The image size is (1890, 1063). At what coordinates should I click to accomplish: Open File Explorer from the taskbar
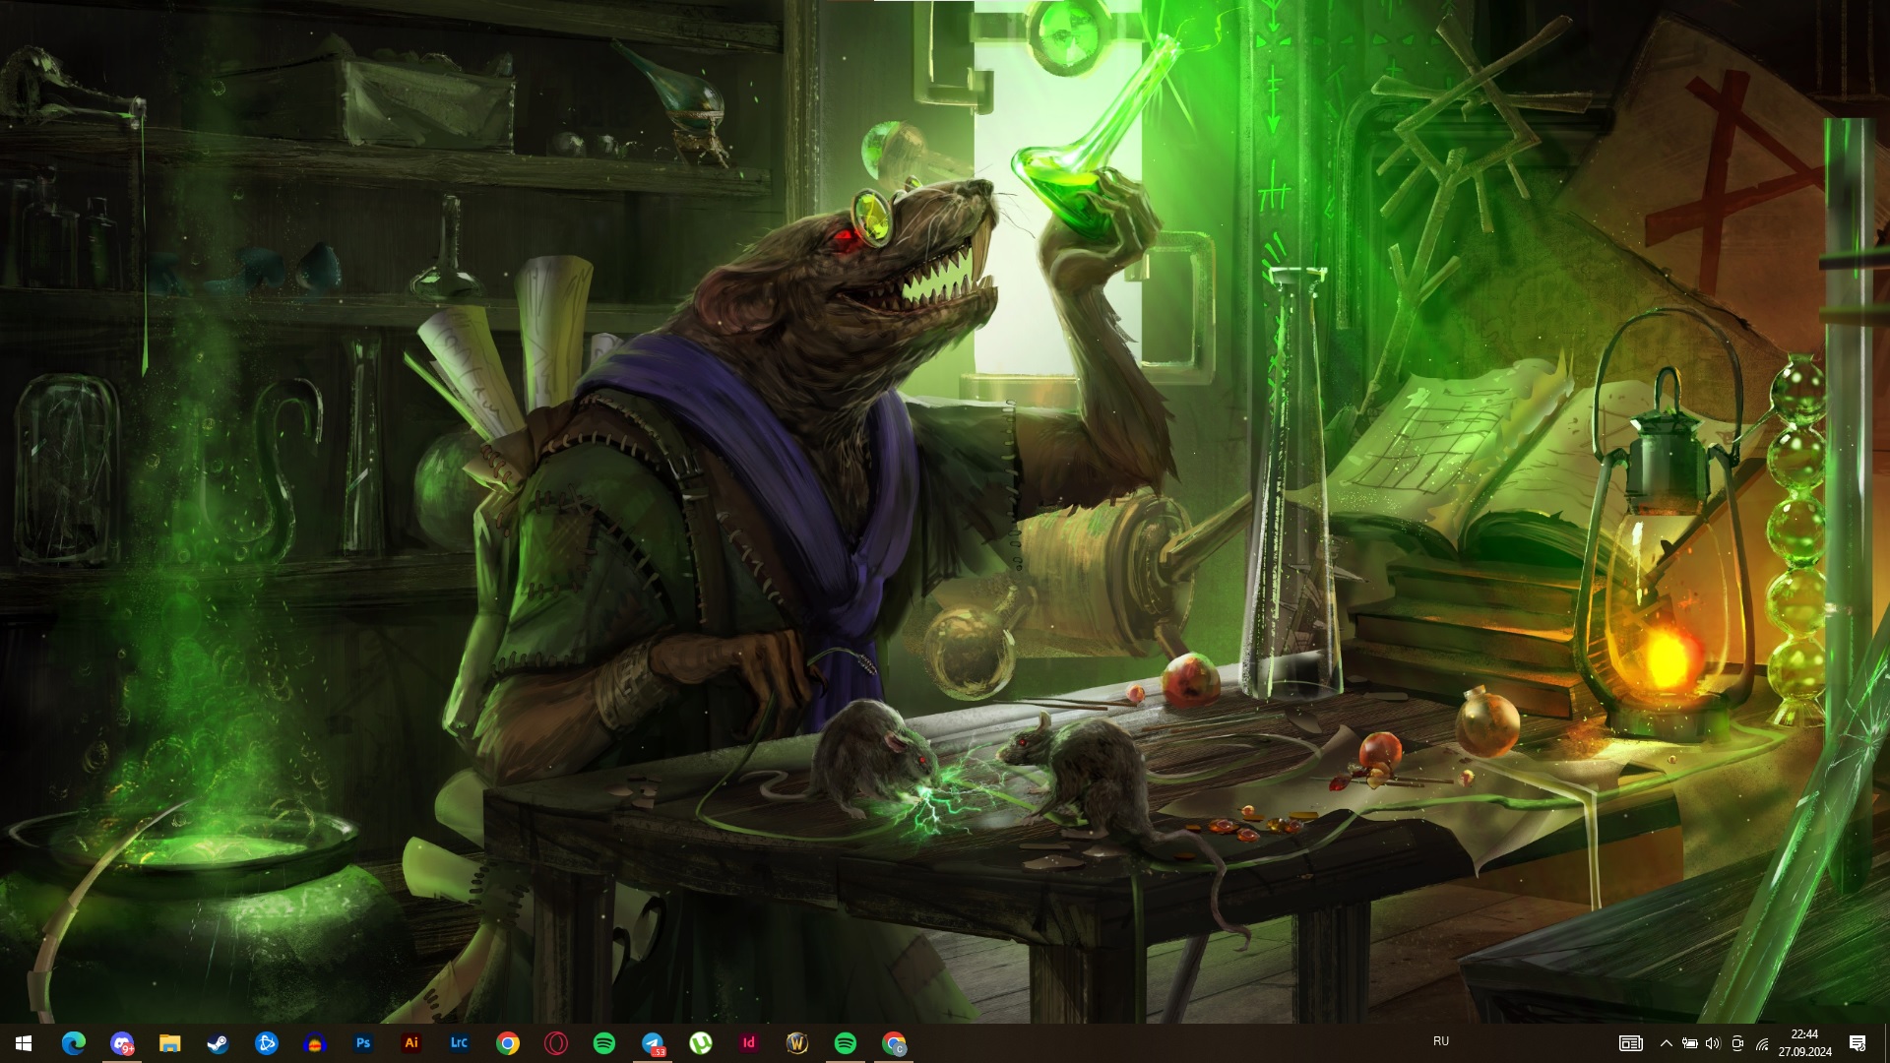170,1043
